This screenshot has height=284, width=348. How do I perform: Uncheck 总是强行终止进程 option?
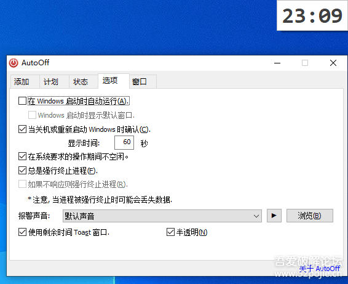point(22,171)
